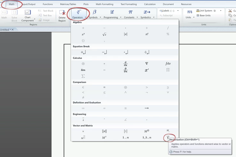Viewport: 236px width, 157px height.
Task: Switch to the Matrices/Tables ribbon tab
Action: tap(68, 4)
